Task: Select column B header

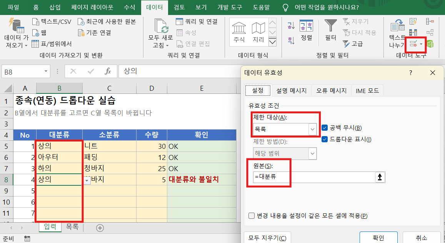Action: 59,88
